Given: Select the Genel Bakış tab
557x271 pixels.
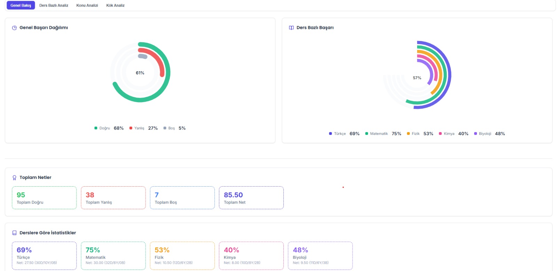Looking at the screenshot, I should (x=21, y=6).
